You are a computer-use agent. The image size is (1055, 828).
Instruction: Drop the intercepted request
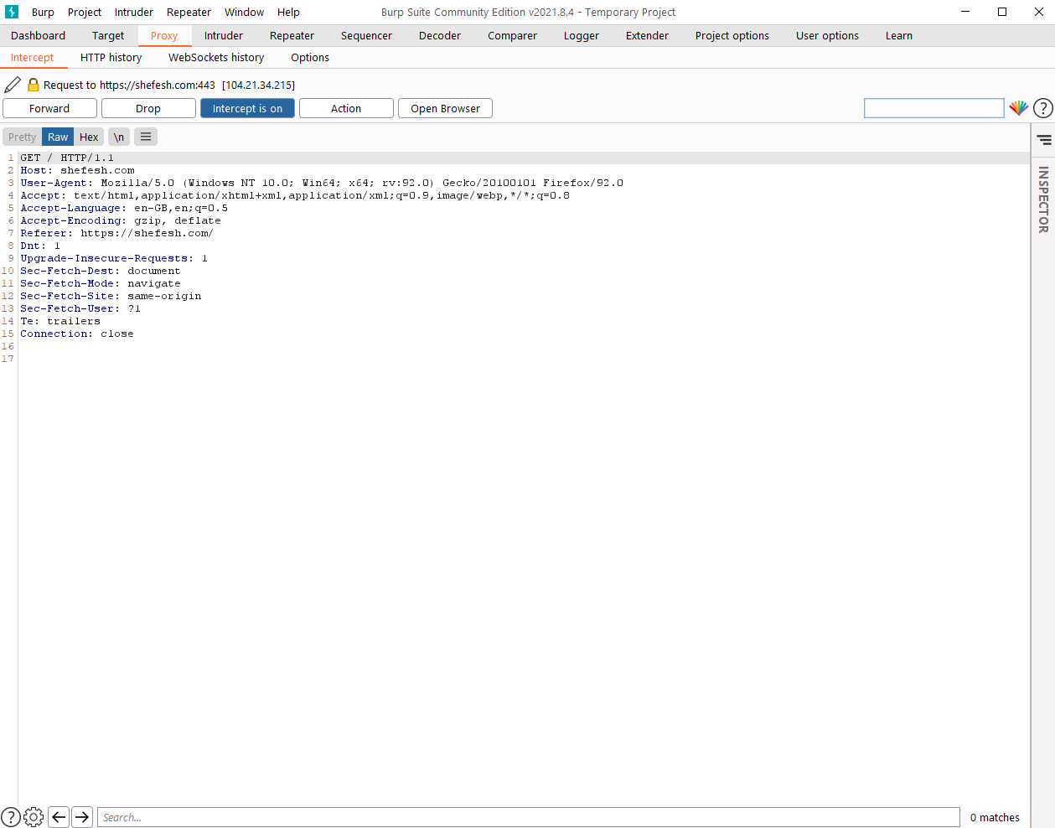click(148, 108)
